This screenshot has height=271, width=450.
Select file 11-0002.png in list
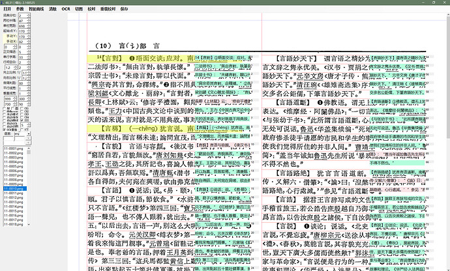(x=14, y=153)
